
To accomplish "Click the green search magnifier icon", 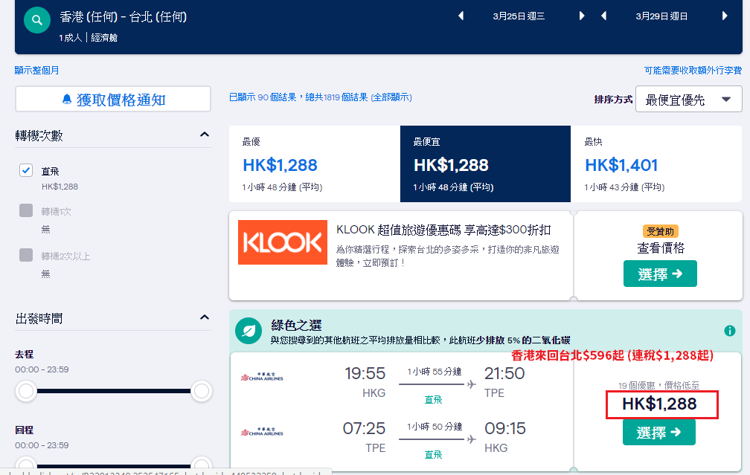I will click(37, 21).
